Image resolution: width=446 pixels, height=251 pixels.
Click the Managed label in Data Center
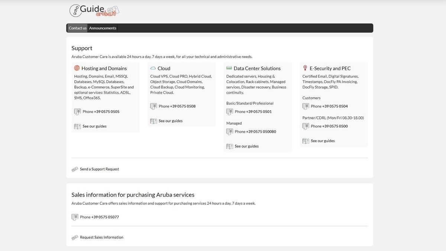click(x=234, y=123)
